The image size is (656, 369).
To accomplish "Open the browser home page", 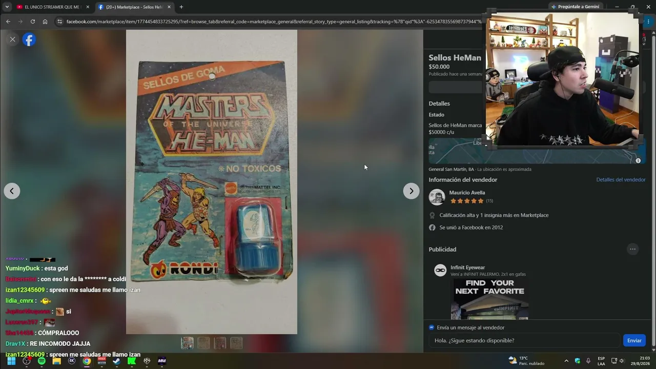I will 45,22.
